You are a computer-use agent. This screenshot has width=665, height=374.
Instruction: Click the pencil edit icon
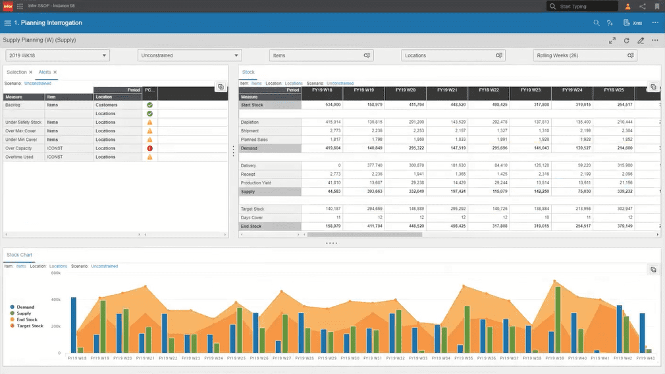tap(641, 41)
